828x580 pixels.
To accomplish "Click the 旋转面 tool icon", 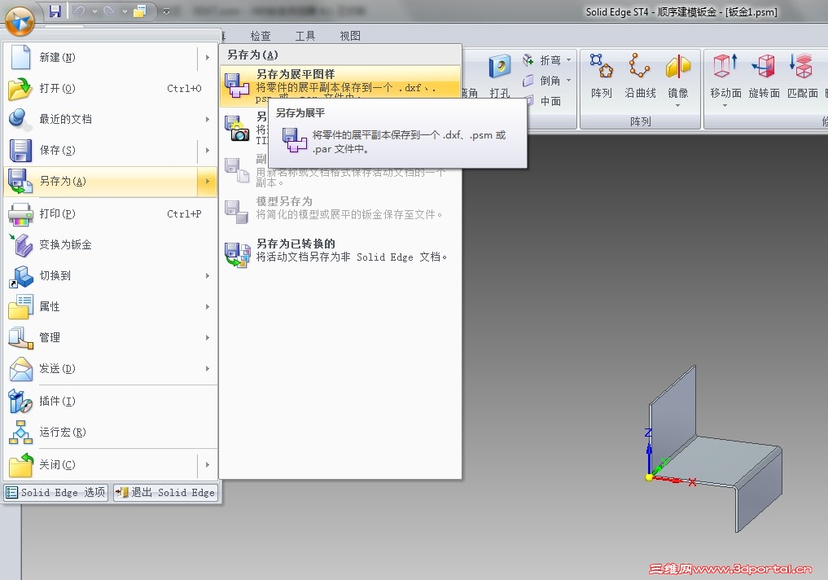I will point(764,67).
